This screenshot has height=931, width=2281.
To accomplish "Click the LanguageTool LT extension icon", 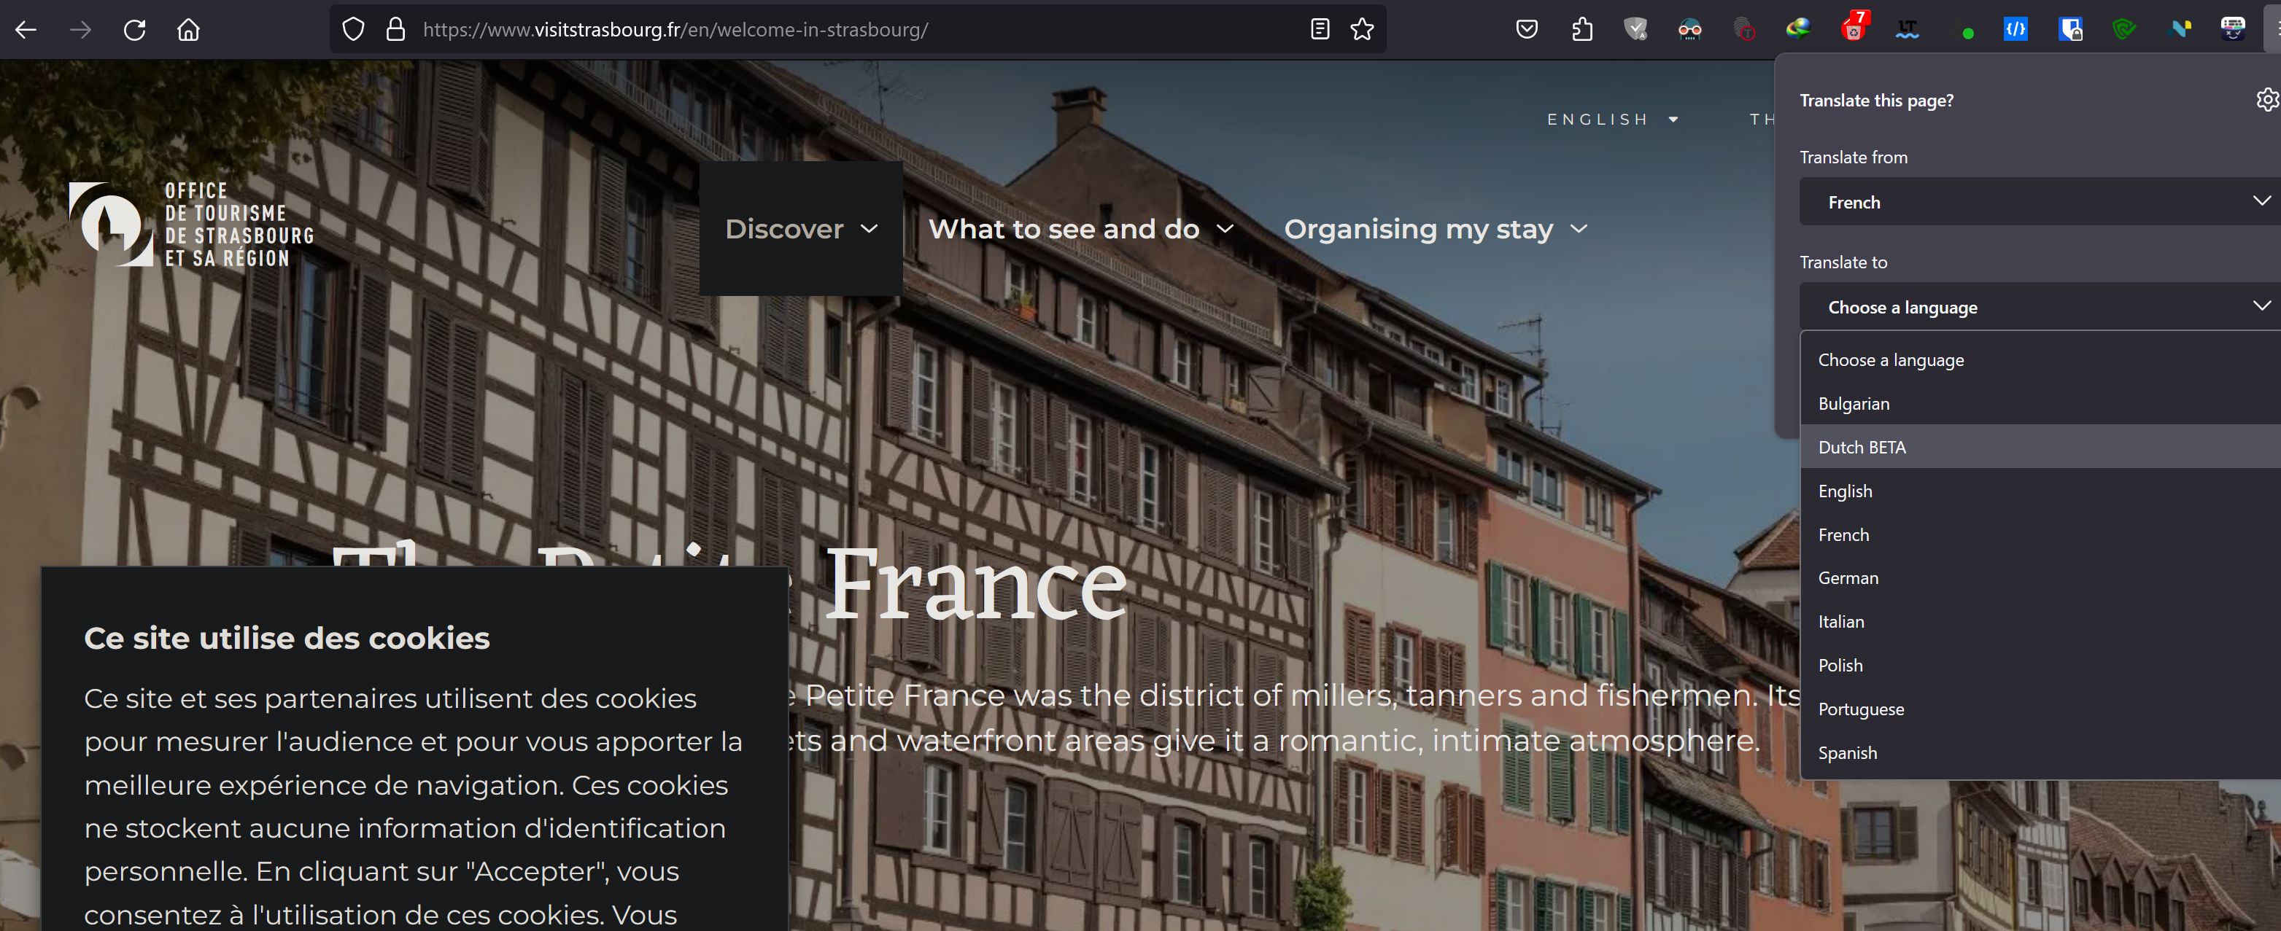I will [x=1908, y=30].
